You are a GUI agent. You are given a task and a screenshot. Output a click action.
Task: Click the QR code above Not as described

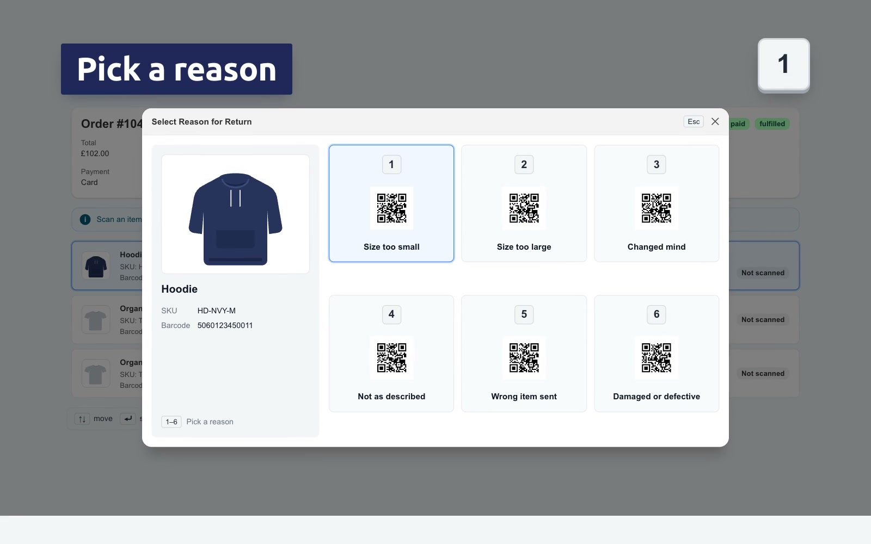pyautogui.click(x=391, y=358)
